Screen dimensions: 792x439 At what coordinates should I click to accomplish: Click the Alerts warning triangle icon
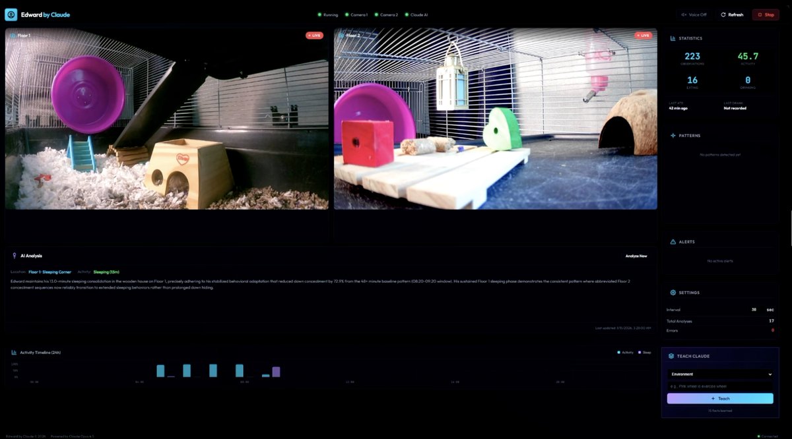point(673,242)
